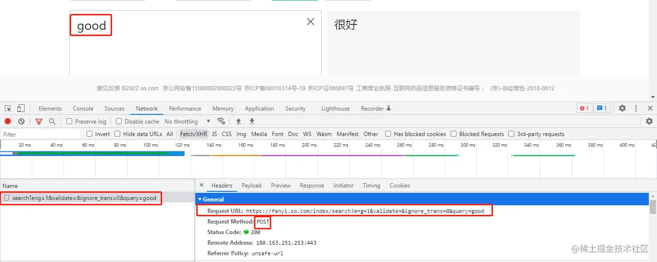Filter requests by Fetch/XHR
This screenshot has width=657, height=262.
click(x=194, y=134)
